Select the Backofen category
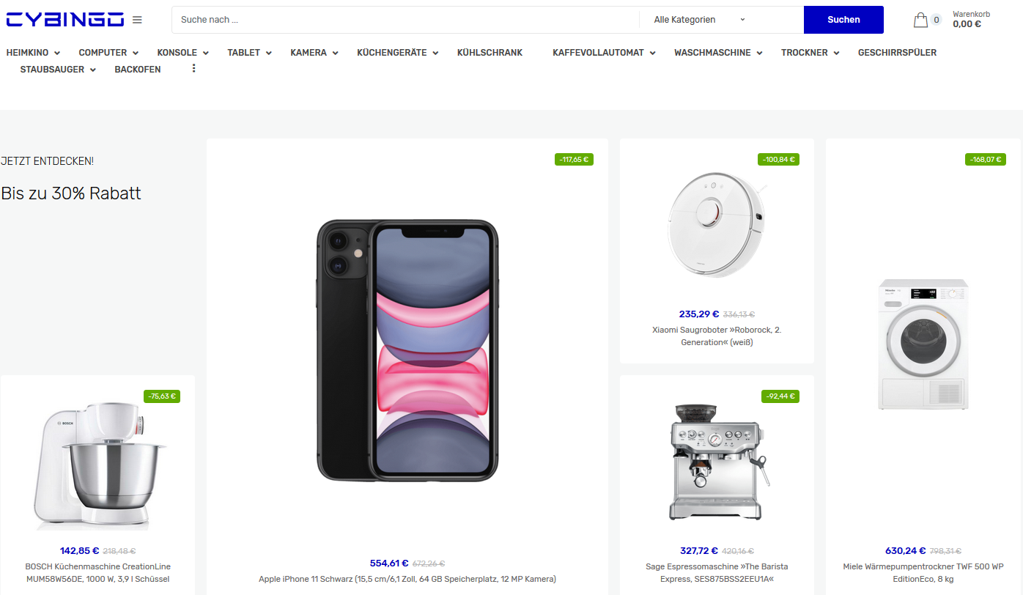This screenshot has width=1023, height=595. pyautogui.click(x=138, y=70)
